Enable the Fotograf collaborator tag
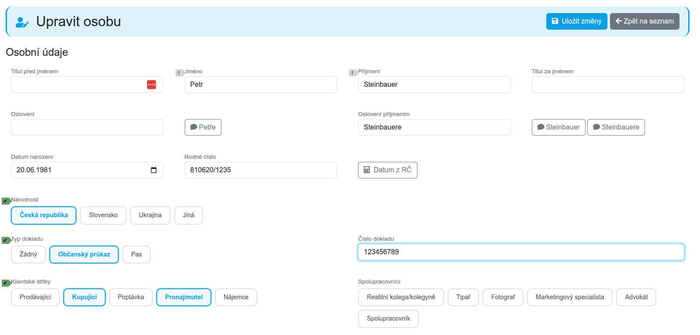This screenshot has height=335, width=700. tap(503, 297)
